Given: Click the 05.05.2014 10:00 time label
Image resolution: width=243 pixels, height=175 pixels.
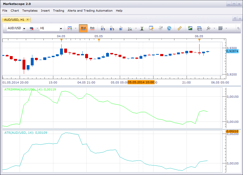Looking at the screenshot, I should [141, 82].
